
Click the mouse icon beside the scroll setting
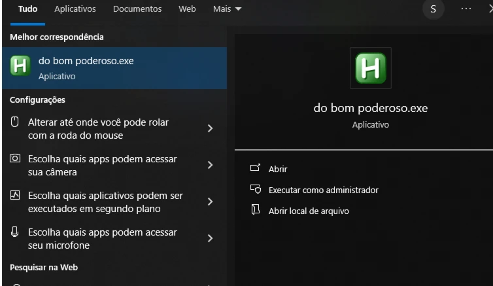tap(15, 122)
